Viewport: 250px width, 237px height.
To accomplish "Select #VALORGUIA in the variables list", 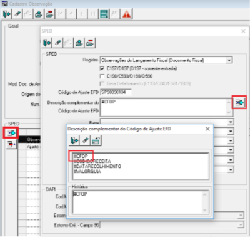I will click(87, 171).
